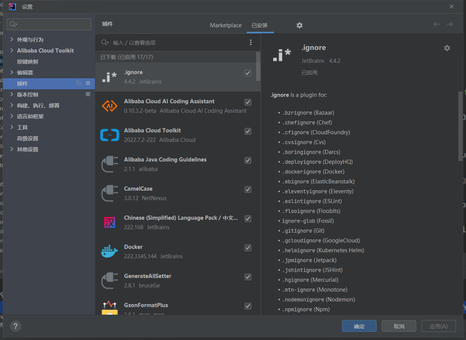
Task: Click the CamelCase plugin plug icon
Action: coord(109,193)
